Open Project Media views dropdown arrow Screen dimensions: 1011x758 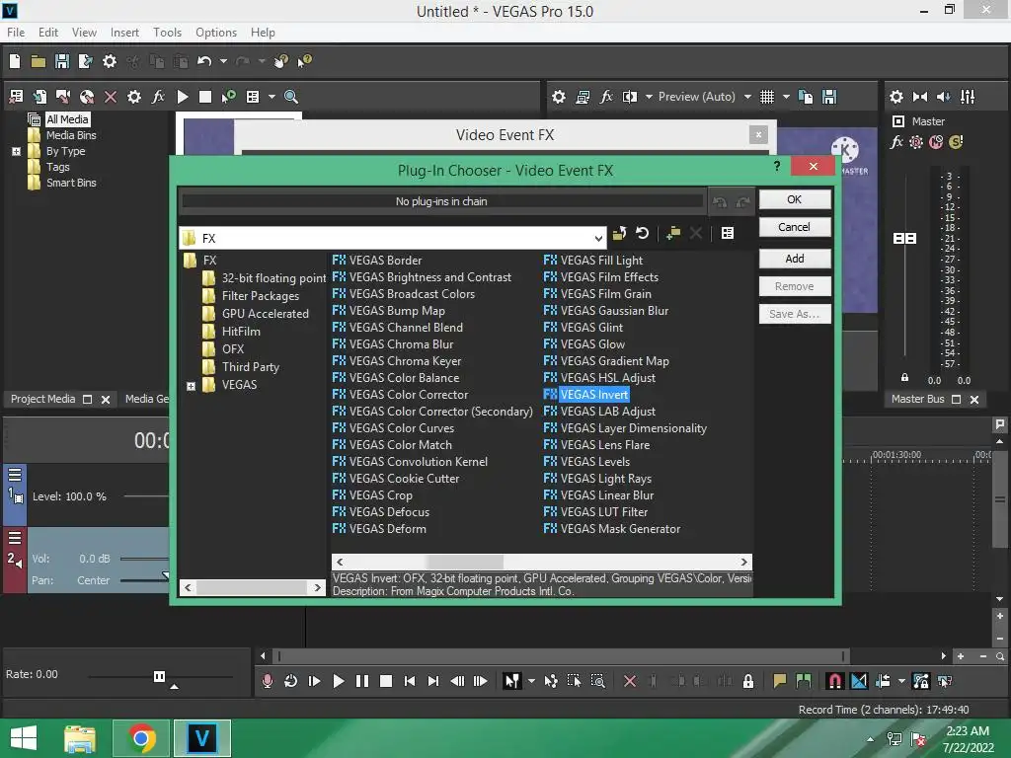point(272,97)
